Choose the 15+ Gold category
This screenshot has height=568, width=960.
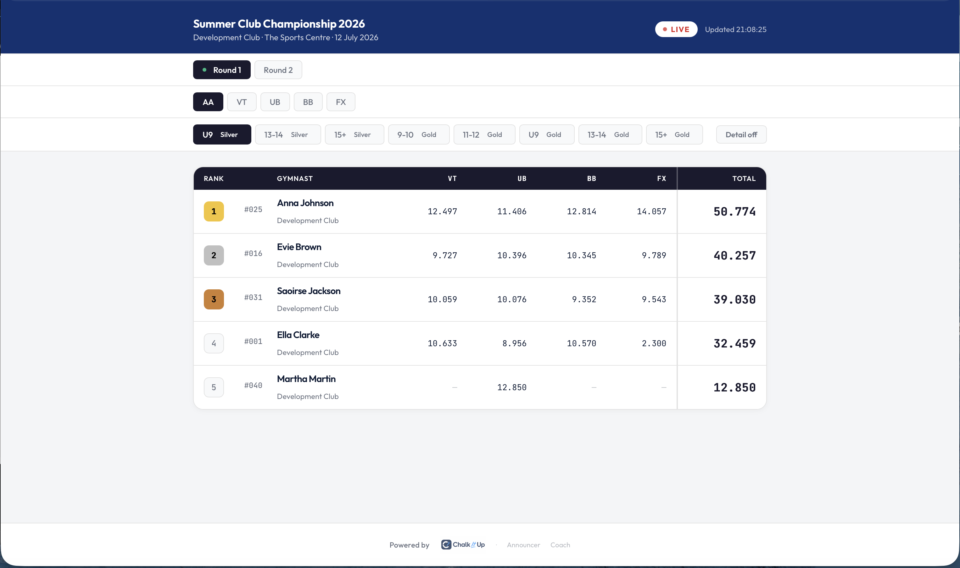tap(674, 134)
